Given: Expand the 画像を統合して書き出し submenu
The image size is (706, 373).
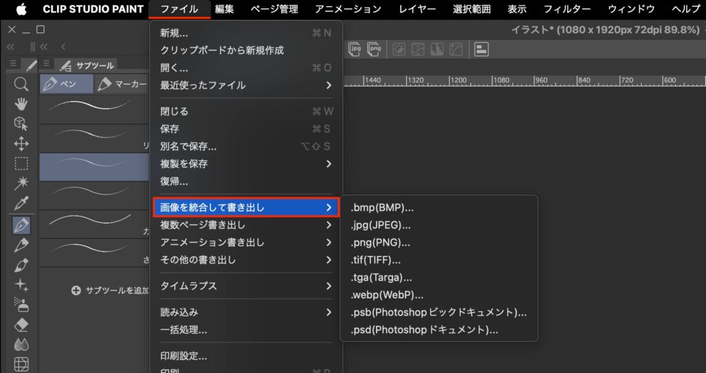Looking at the screenshot, I should [246, 208].
